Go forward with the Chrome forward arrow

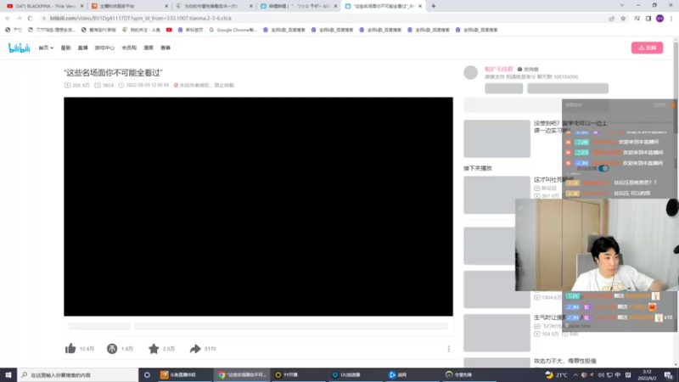click(x=19, y=18)
